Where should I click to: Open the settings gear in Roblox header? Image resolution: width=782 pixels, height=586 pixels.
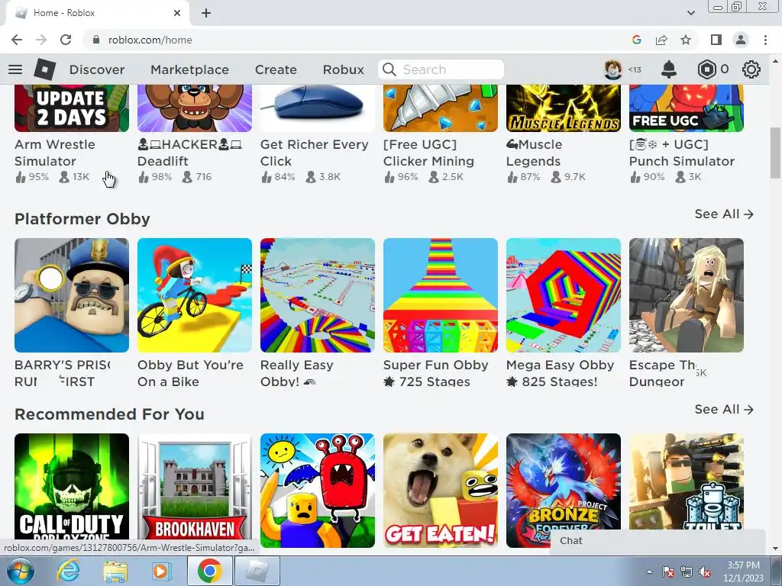(751, 69)
